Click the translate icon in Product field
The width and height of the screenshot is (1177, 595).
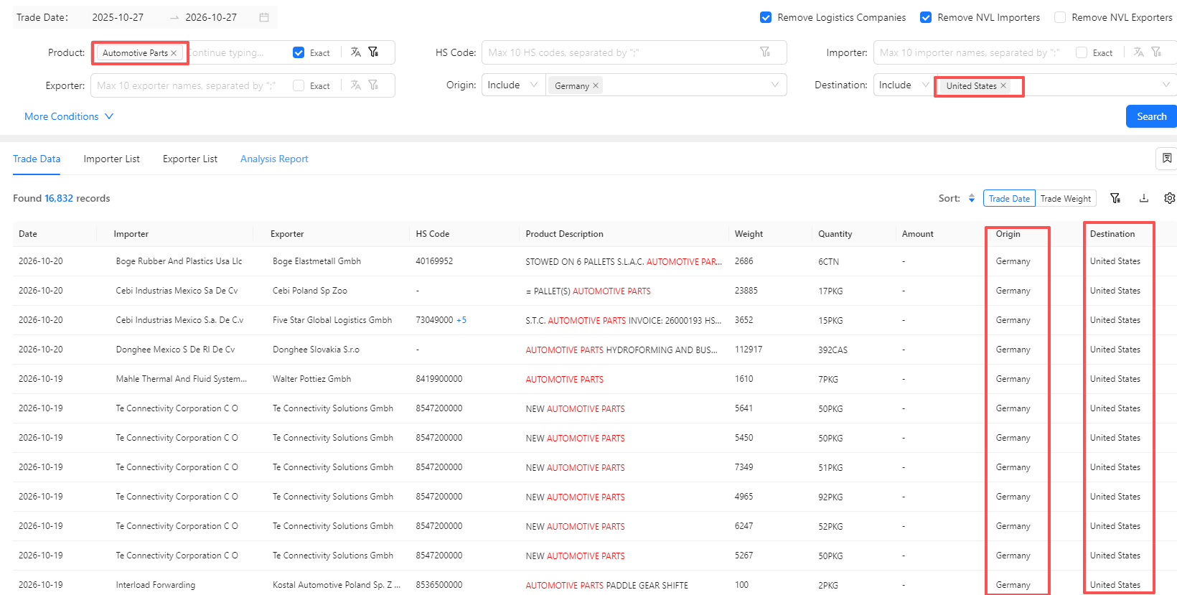click(x=356, y=52)
